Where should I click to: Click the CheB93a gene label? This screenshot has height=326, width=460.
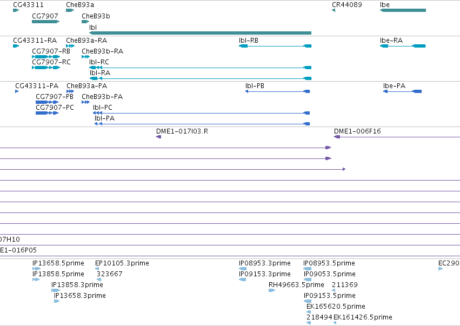(x=80, y=5)
